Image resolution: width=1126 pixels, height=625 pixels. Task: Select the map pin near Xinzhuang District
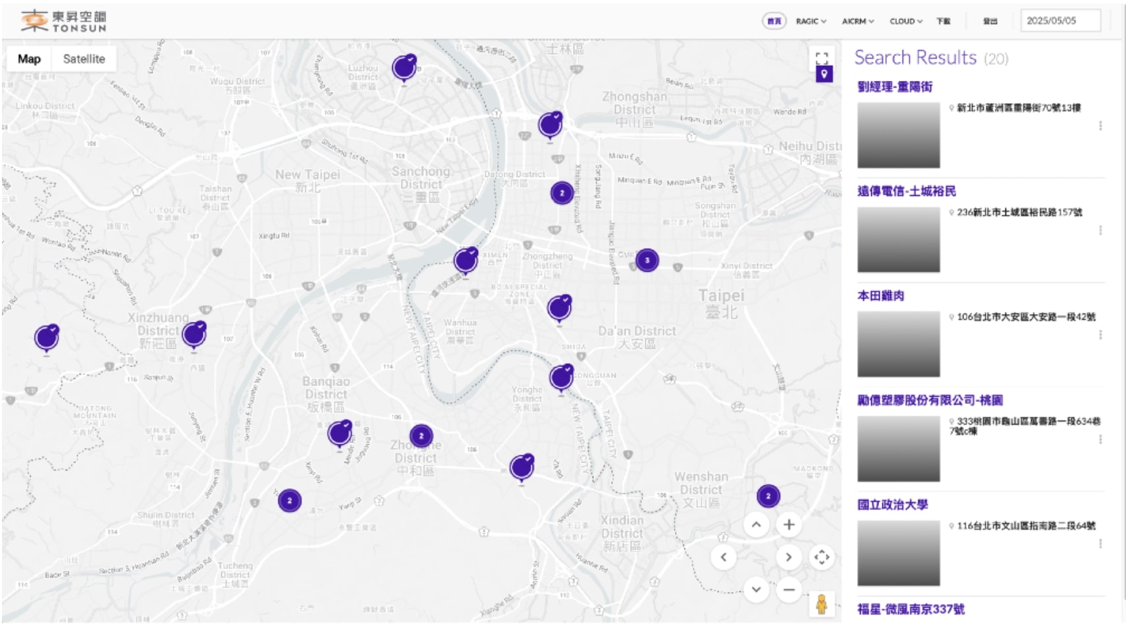(x=194, y=335)
